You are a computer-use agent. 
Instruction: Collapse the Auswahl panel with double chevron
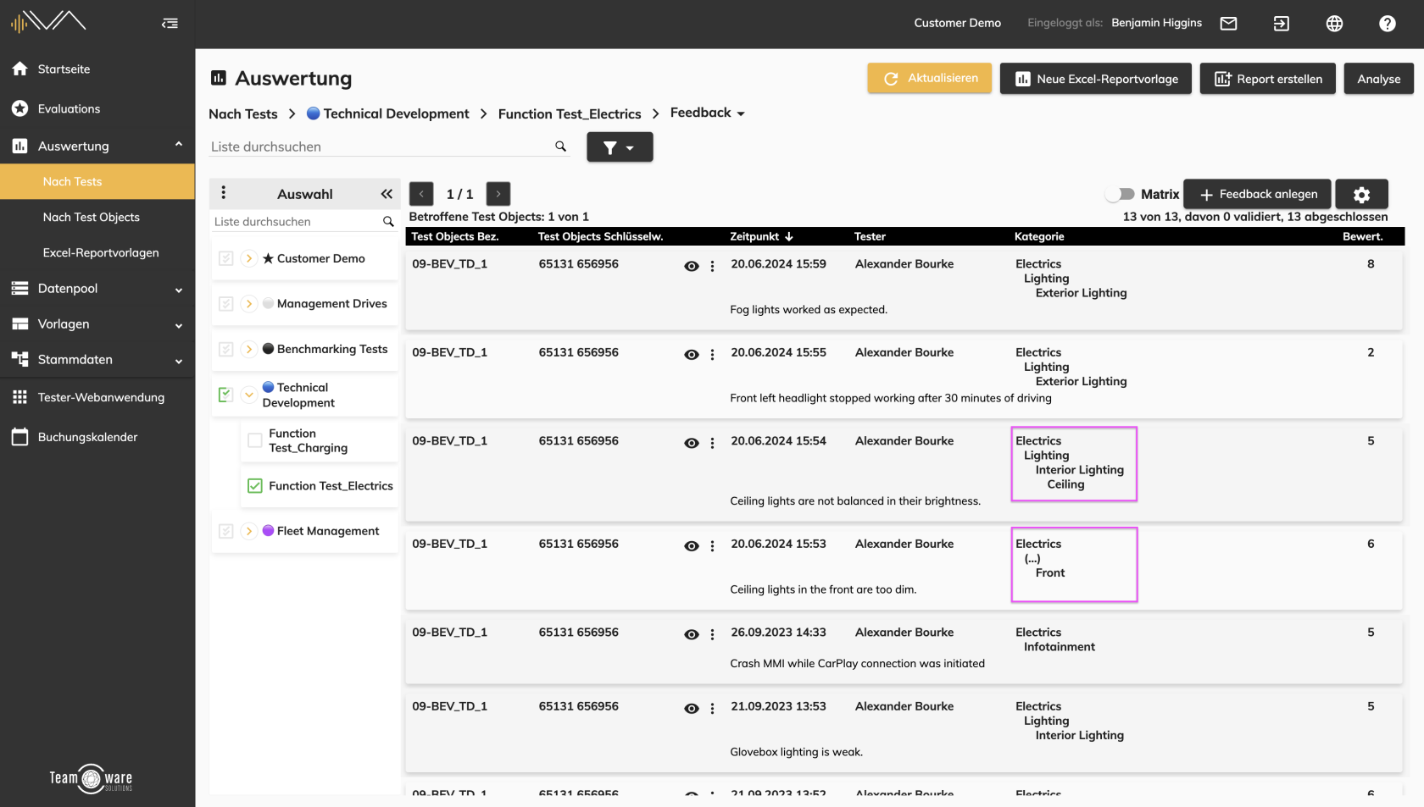[387, 194]
